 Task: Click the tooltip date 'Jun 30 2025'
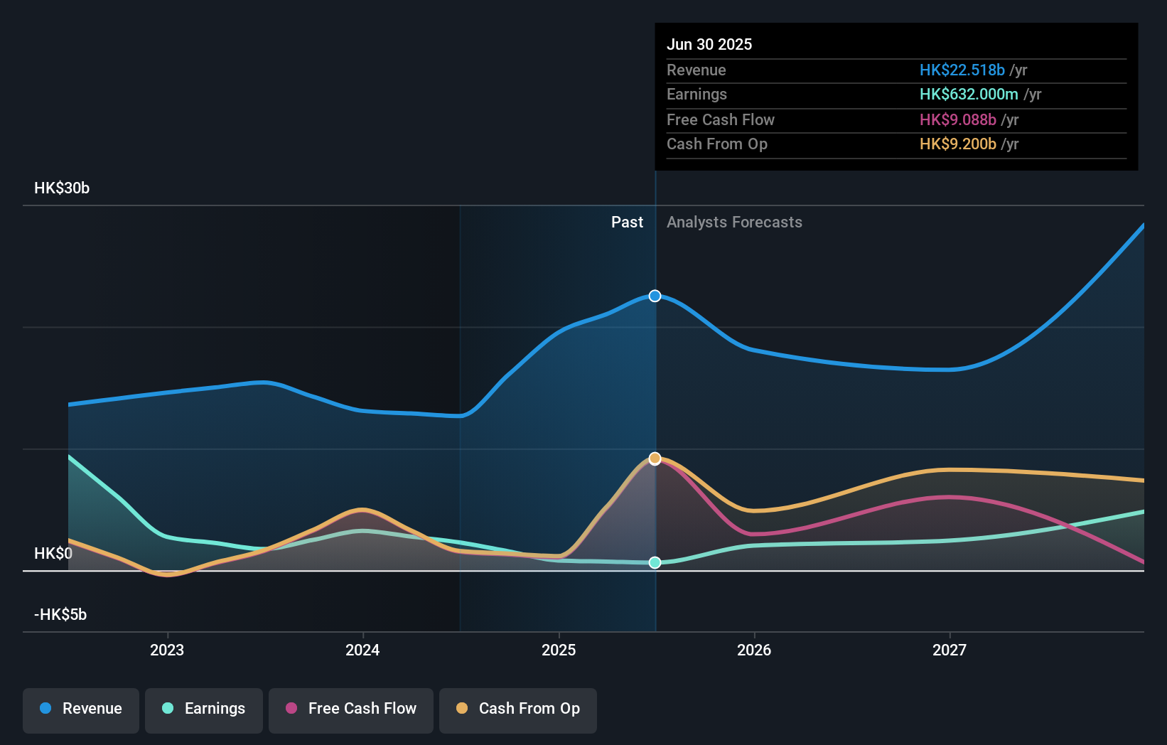click(709, 44)
